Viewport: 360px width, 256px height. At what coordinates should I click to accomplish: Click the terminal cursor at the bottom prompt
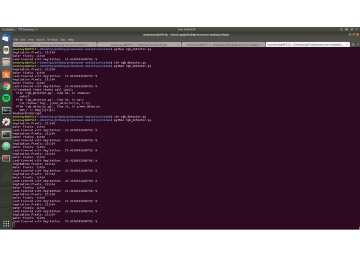[14, 224]
